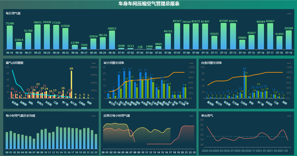Click the hour 13 bar in 每小时用气量历史均值
The height and width of the screenshot is (156, 297).
point(57,138)
